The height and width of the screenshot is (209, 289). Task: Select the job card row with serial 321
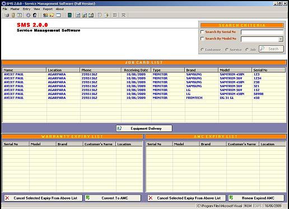(144, 86)
